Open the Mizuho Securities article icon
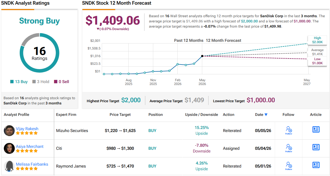Viewport: 330px width, 176px height. pos(316,130)
